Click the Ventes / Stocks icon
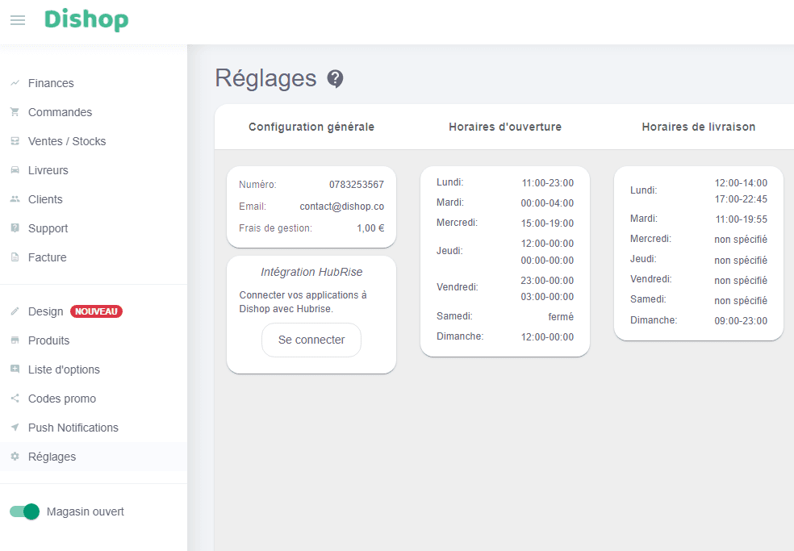 pos(15,141)
